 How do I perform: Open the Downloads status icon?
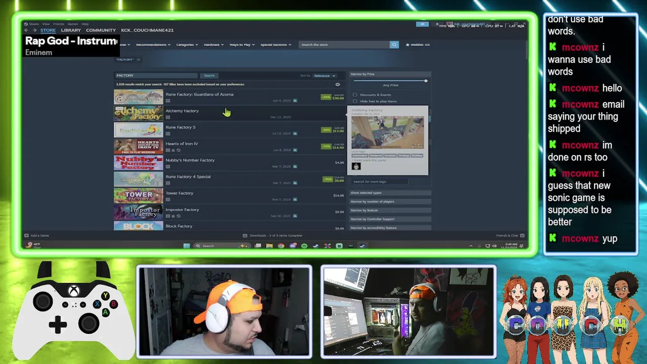[x=245, y=236]
